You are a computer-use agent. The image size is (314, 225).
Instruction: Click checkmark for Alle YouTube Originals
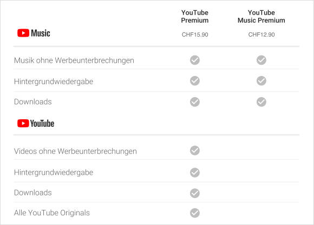pos(195,213)
